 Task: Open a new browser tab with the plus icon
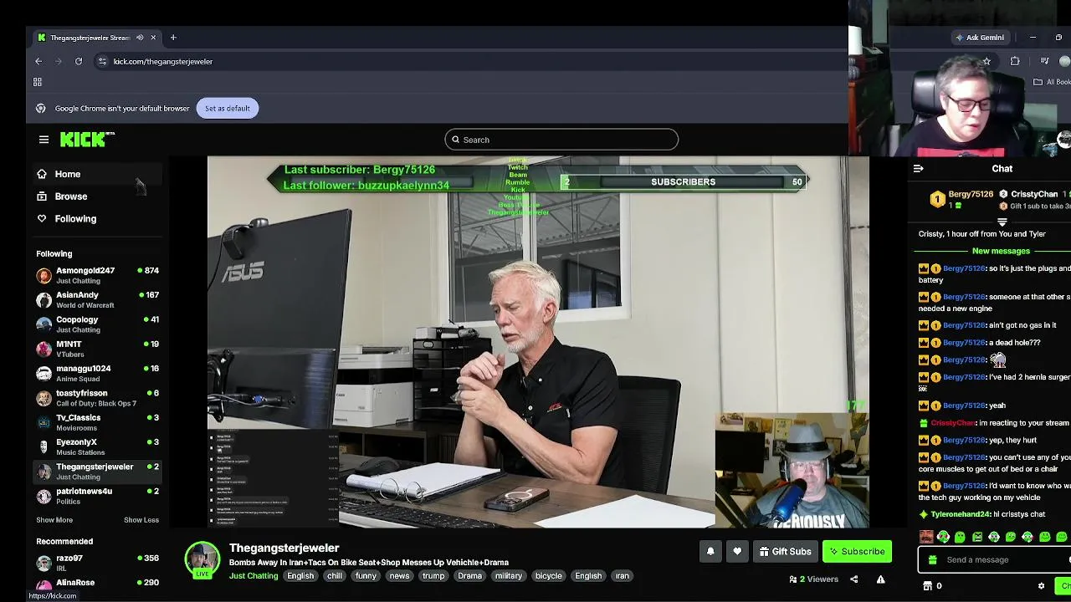(173, 38)
